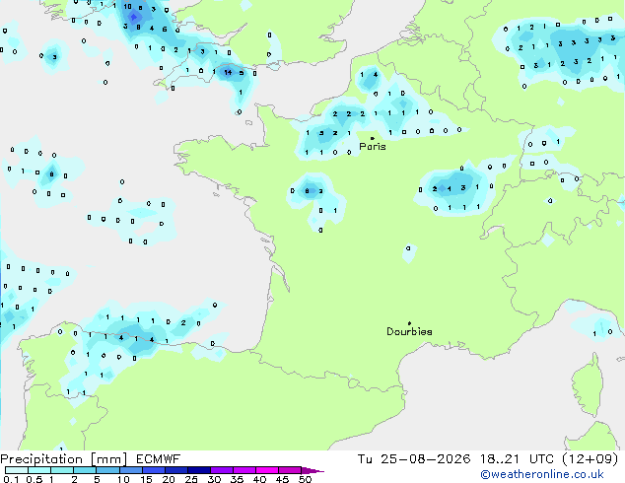
Task: Select the medium blue 10 mm legend swatch
Action: tap(131, 470)
